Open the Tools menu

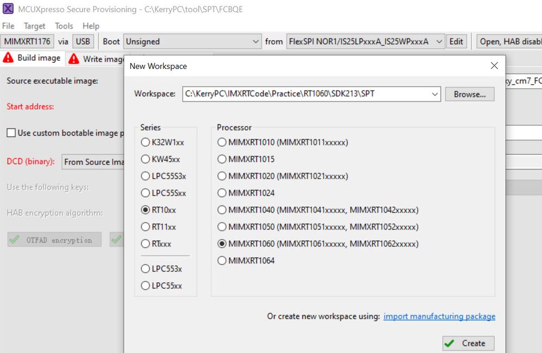[64, 26]
